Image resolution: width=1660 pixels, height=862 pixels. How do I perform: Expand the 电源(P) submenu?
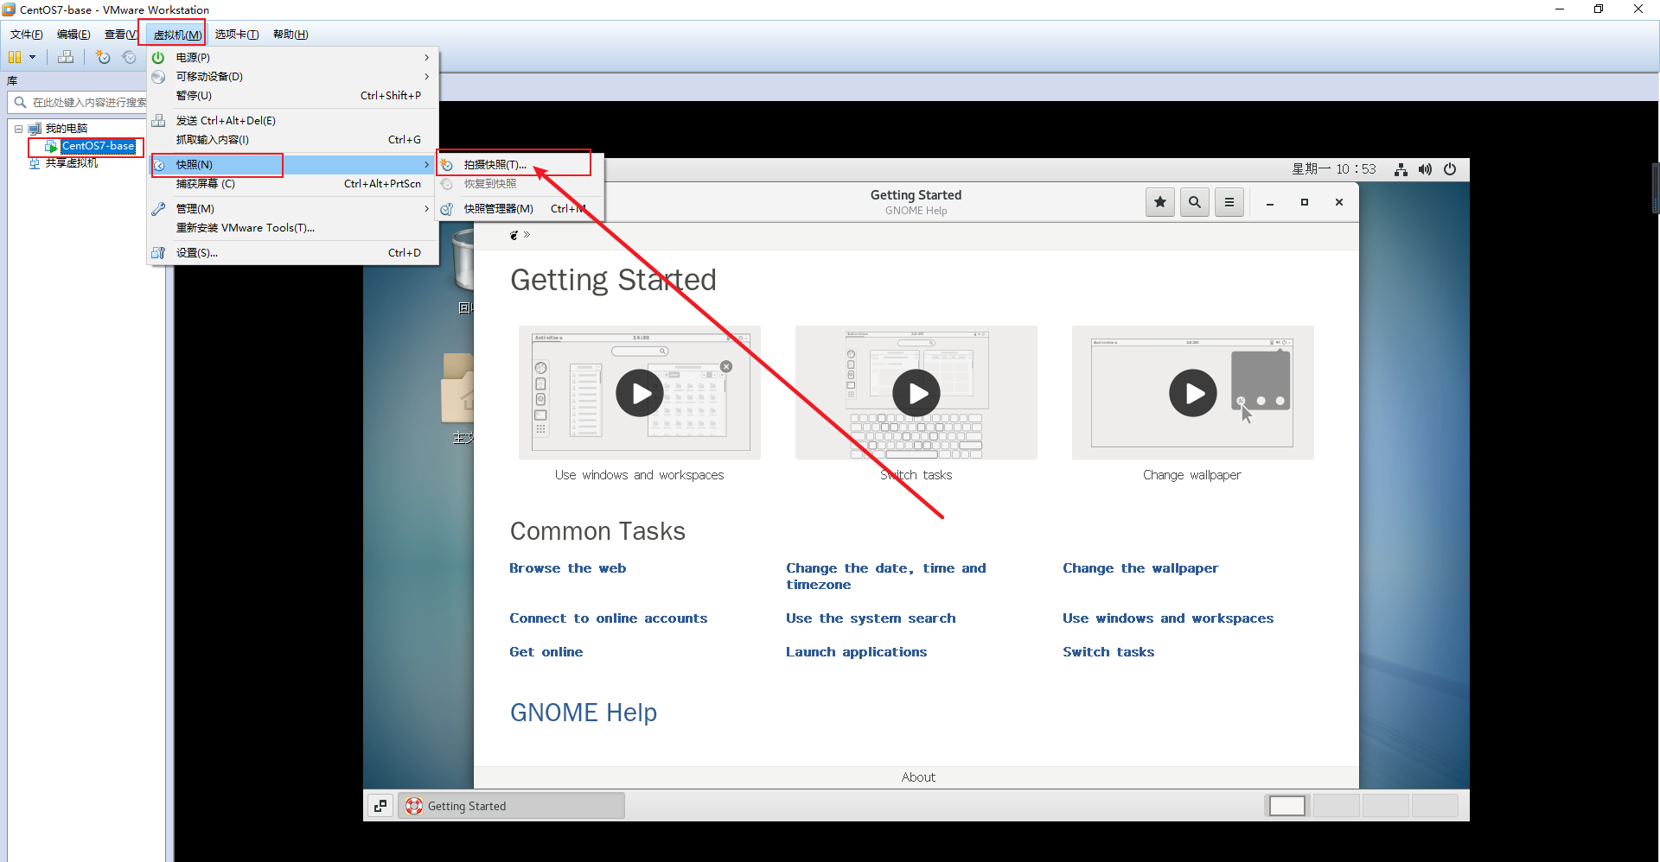(292, 57)
